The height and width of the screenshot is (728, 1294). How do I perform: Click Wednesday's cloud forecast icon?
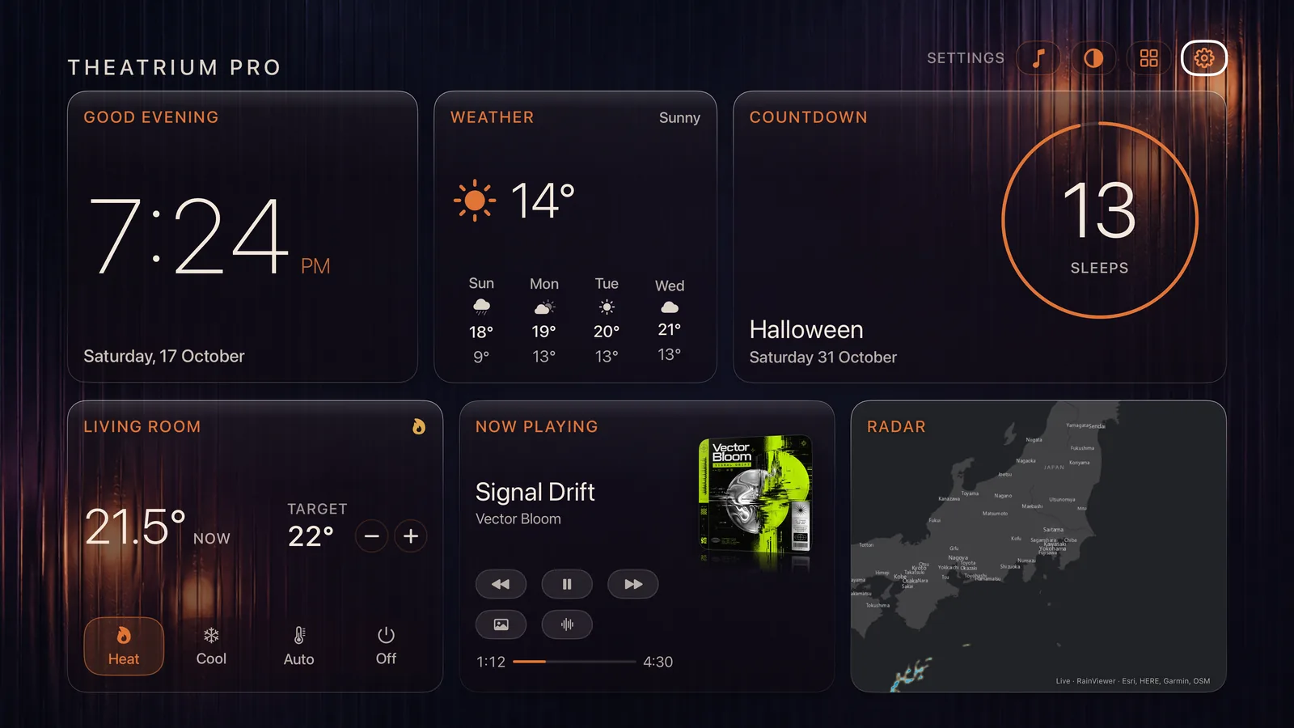(670, 307)
